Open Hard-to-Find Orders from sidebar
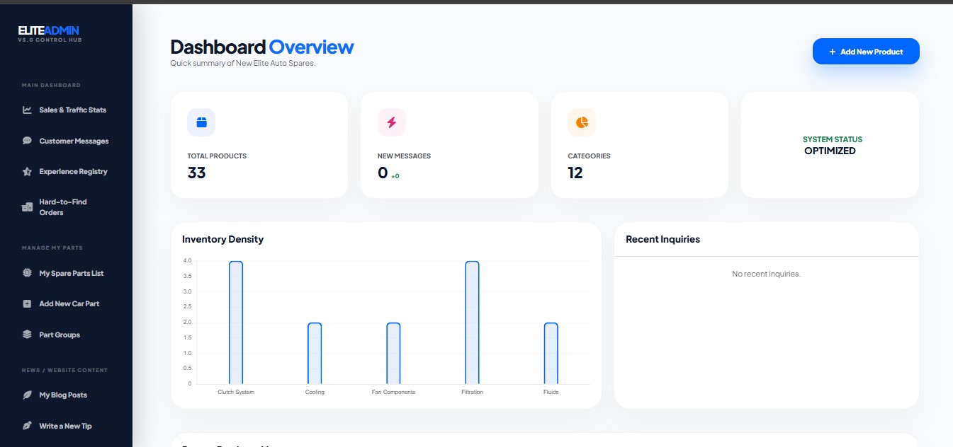This screenshot has height=447, width=953. pos(63,207)
